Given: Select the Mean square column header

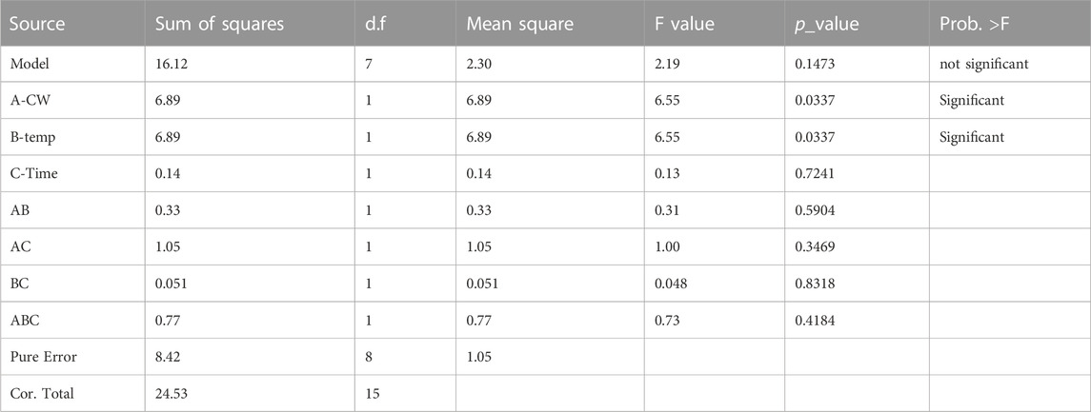Looking at the screenshot, I should click(x=519, y=24).
